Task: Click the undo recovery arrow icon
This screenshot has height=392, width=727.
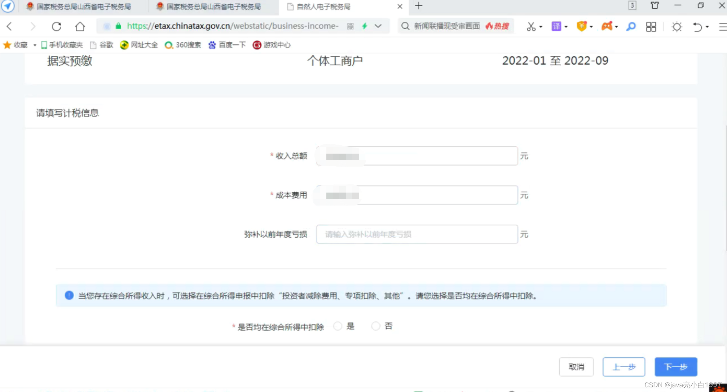Action: (x=698, y=27)
